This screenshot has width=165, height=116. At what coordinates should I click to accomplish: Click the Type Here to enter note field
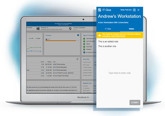coord(120,73)
